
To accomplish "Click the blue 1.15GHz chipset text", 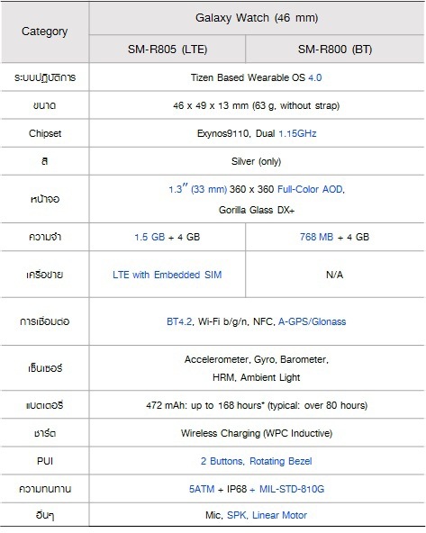I will pyautogui.click(x=297, y=133).
